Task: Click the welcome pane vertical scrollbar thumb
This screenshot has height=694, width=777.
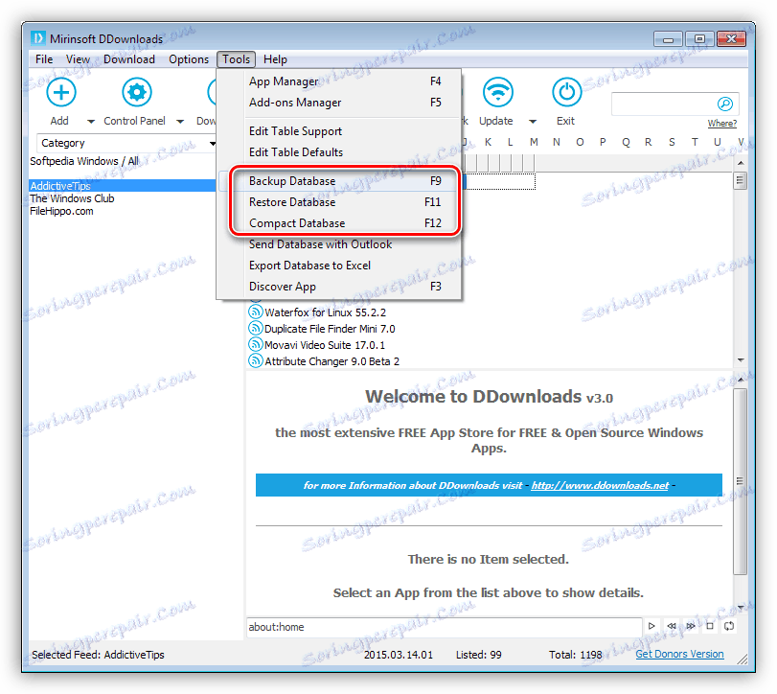Action: (740, 481)
